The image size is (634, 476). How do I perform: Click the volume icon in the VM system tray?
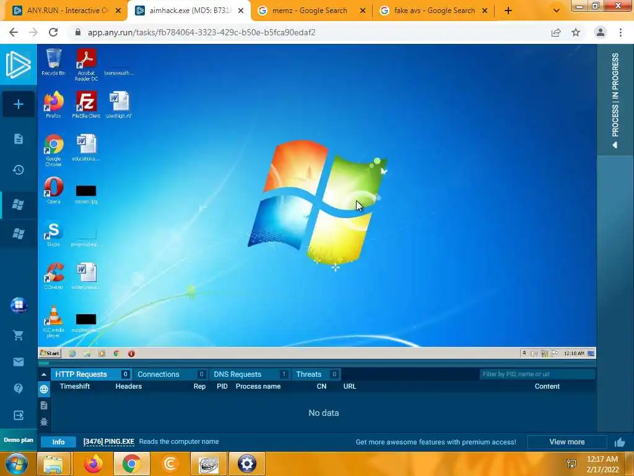coord(534,353)
